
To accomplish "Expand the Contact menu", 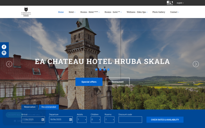I will click(x=174, y=12).
